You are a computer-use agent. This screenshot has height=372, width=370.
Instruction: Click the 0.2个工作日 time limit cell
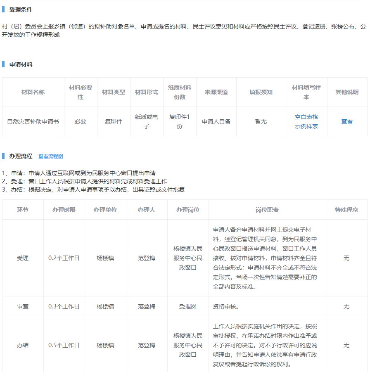64,258
